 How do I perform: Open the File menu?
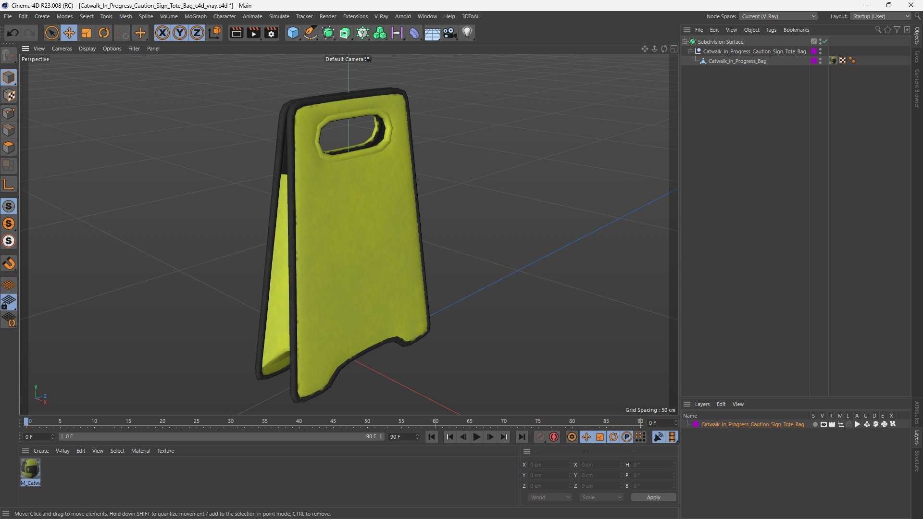[x=8, y=16]
